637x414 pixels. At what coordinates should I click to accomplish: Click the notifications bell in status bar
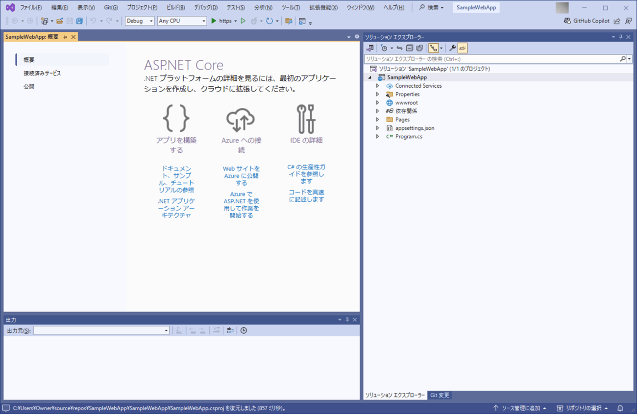click(x=620, y=408)
